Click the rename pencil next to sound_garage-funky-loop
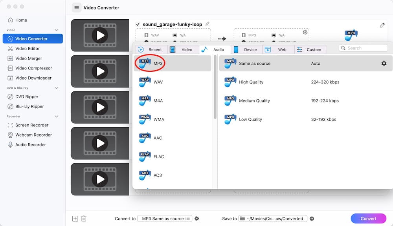 (207, 24)
